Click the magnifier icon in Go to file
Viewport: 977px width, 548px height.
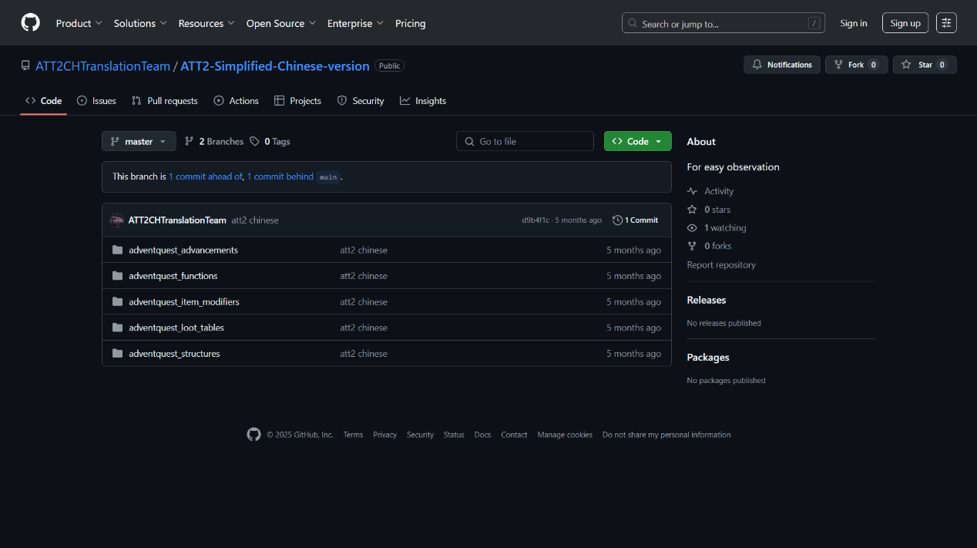(x=469, y=142)
